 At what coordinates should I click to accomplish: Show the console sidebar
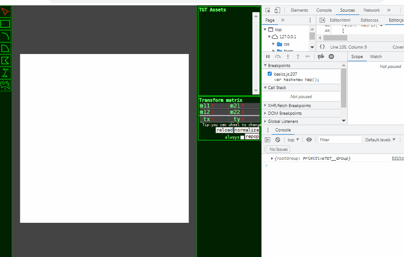(268, 140)
